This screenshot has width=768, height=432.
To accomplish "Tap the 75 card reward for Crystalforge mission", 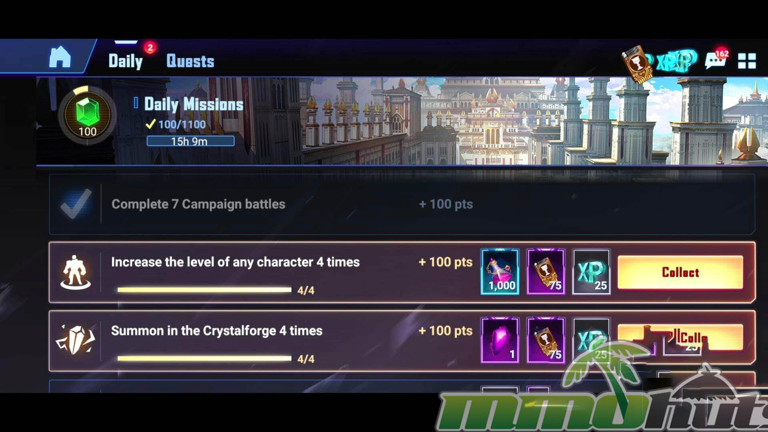I will [x=546, y=340].
